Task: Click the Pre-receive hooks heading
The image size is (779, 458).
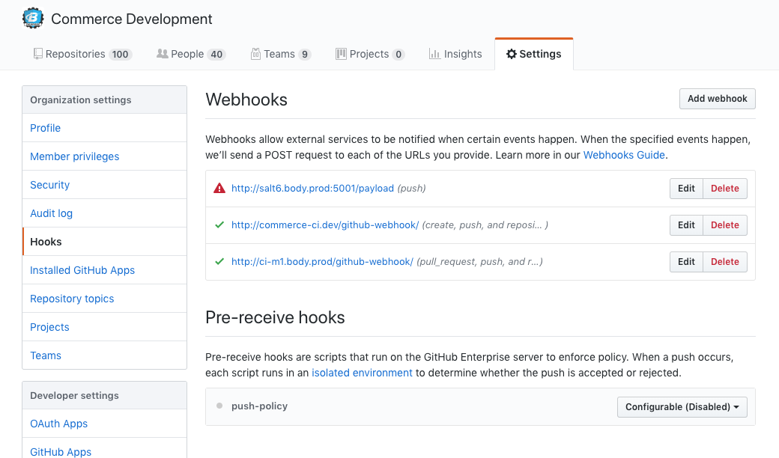Action: [x=275, y=317]
